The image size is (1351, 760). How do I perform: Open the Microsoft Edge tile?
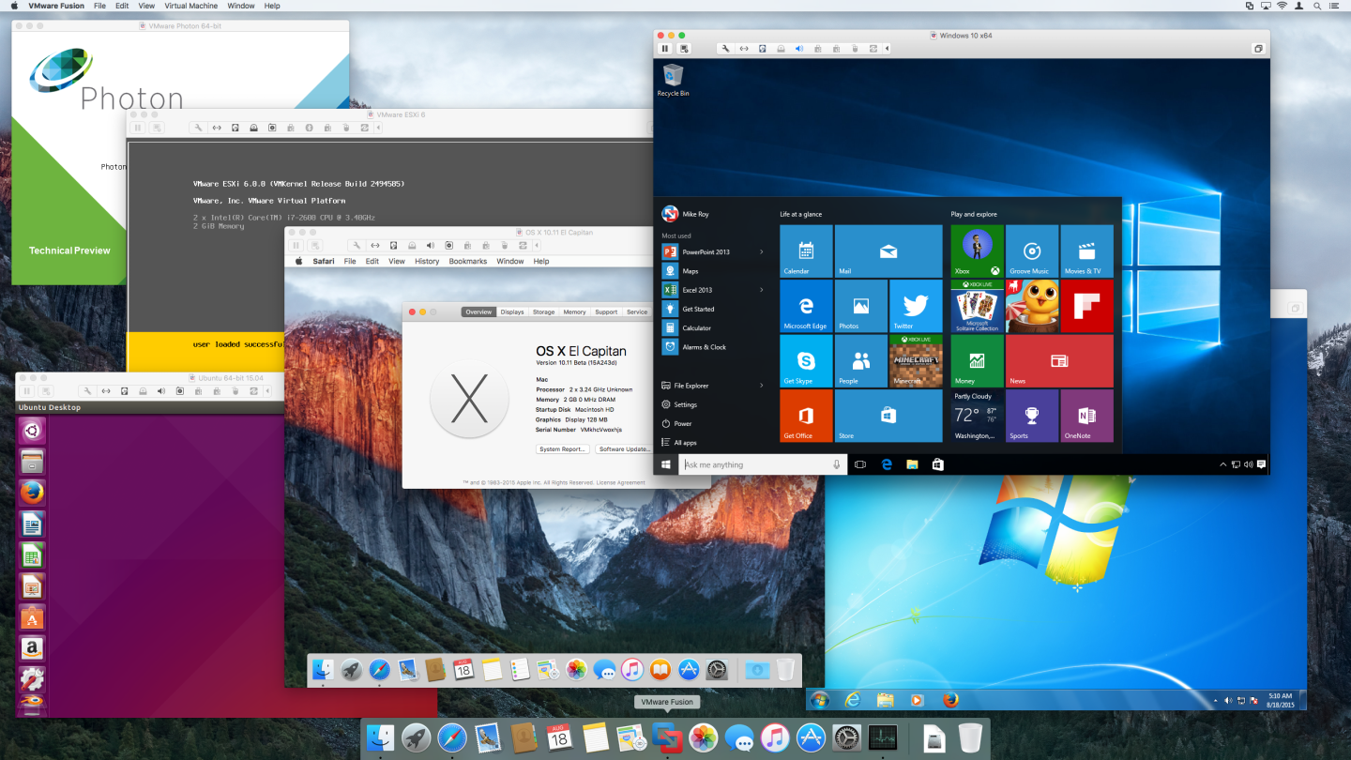[805, 305]
